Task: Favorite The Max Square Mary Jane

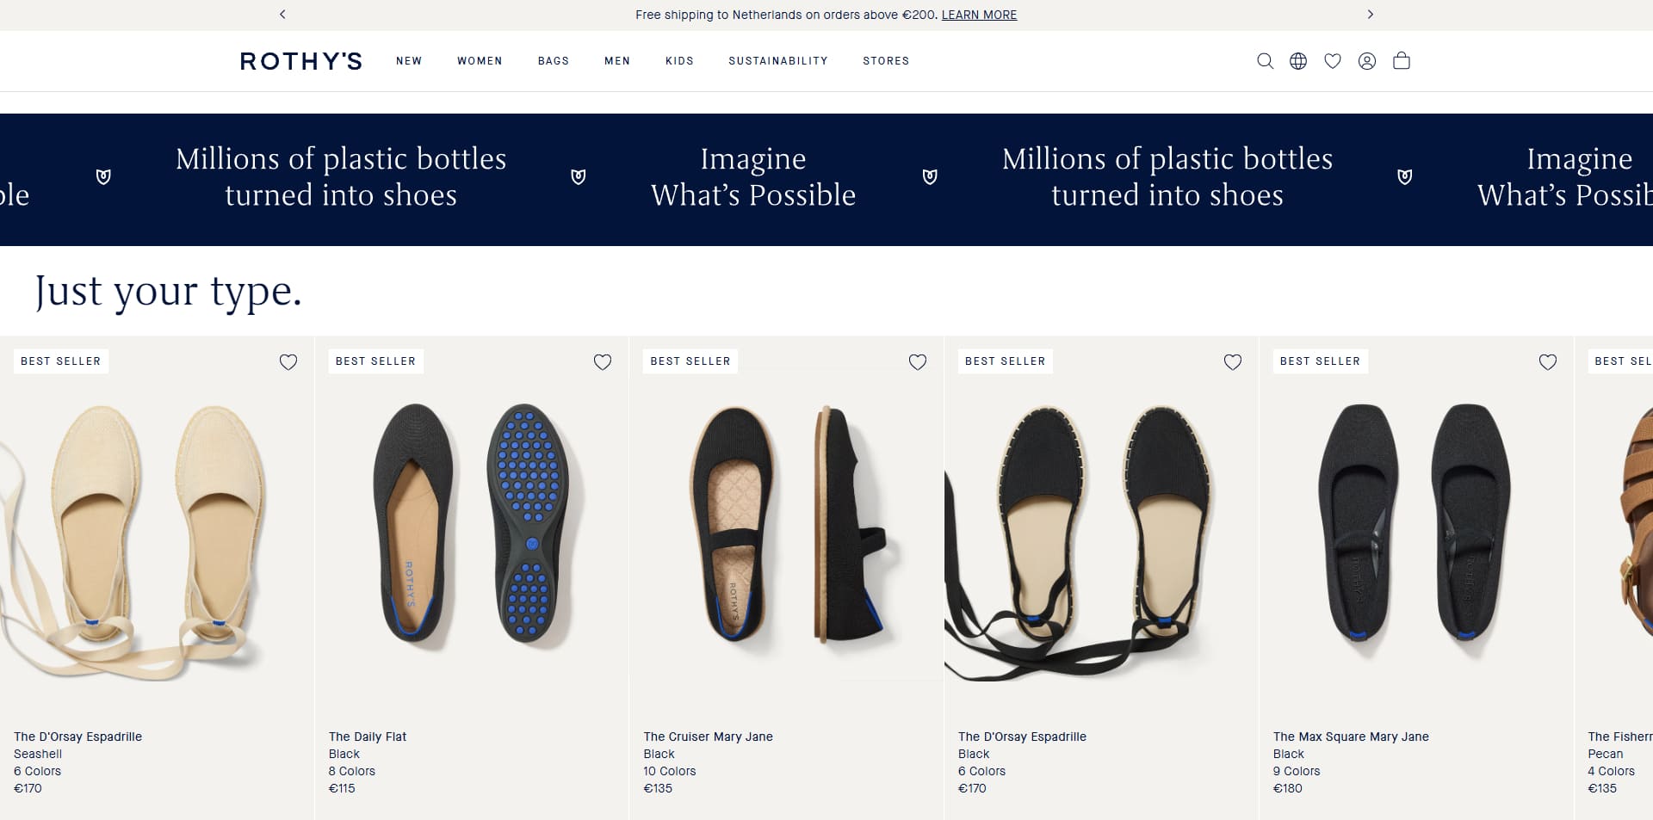Action: tap(1548, 362)
